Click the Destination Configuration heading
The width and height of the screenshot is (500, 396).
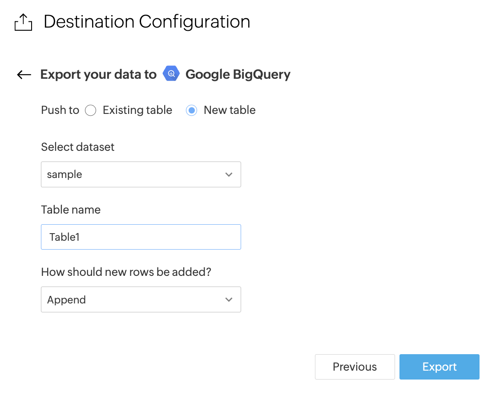pyautogui.click(x=147, y=22)
